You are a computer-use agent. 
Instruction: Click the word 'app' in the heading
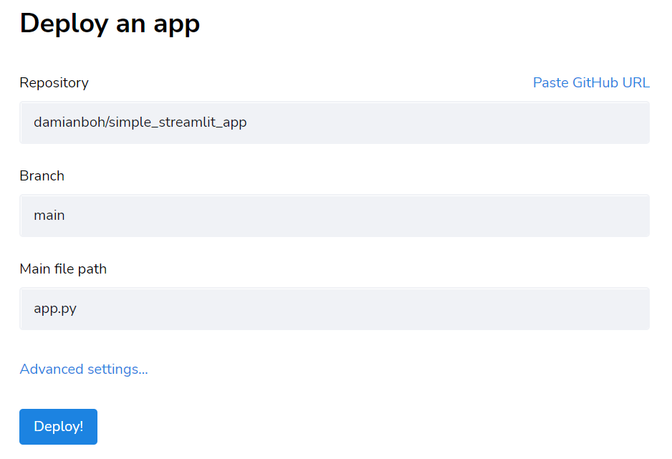(176, 25)
